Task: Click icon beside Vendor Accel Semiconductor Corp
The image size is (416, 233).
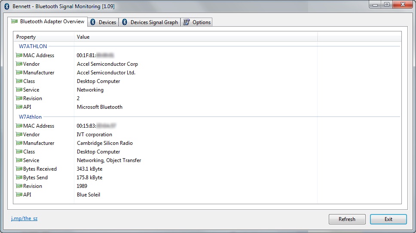Action: (19, 64)
